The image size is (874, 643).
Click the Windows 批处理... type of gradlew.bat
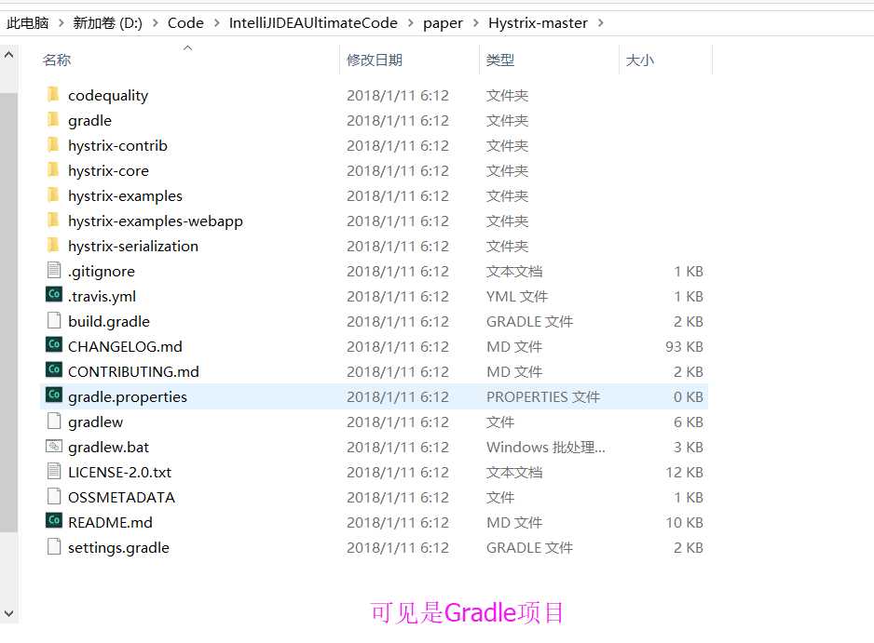coord(546,447)
